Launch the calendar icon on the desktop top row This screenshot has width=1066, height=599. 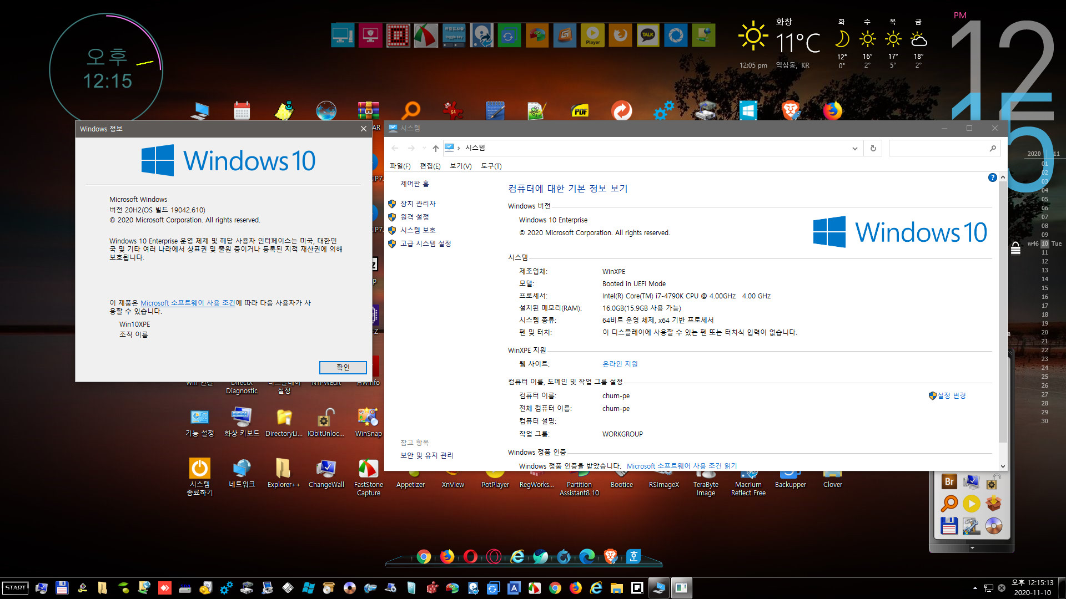coord(242,110)
